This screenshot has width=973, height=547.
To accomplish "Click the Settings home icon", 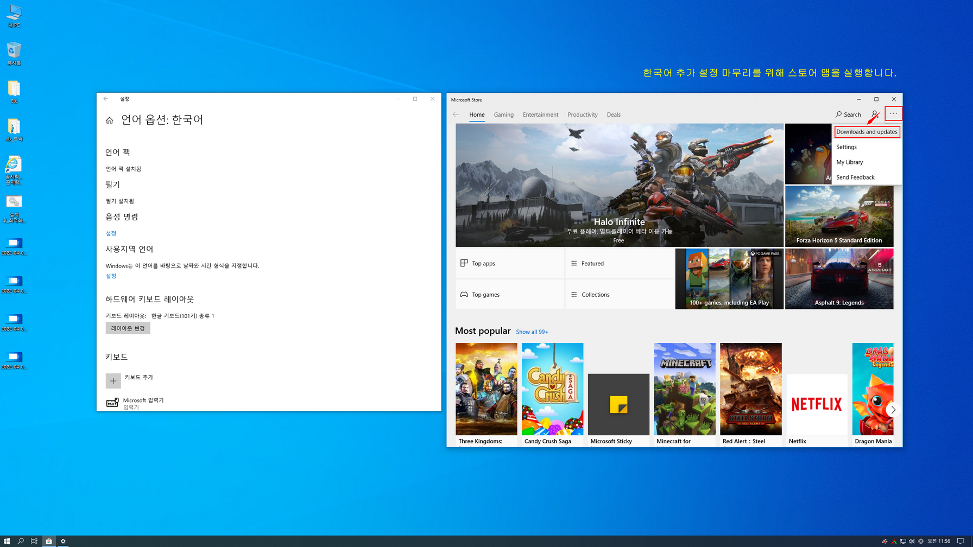I will [x=110, y=120].
